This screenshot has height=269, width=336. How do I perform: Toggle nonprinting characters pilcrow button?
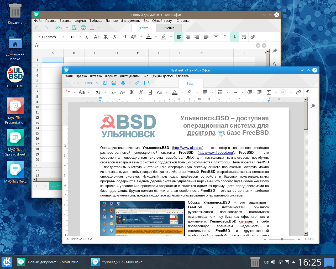[x=308, y=92]
